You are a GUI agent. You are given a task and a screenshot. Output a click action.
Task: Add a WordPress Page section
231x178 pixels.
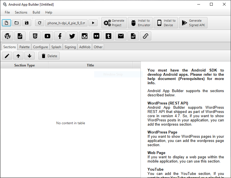pos(20,36)
